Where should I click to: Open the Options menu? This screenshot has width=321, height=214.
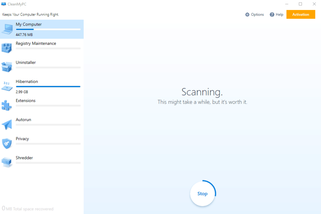(x=255, y=14)
